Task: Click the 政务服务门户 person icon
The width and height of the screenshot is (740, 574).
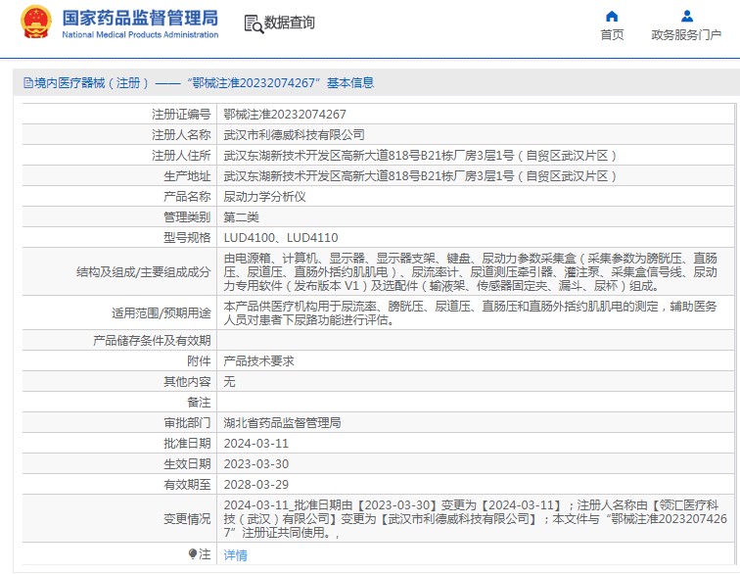Action: pyautogui.click(x=686, y=17)
